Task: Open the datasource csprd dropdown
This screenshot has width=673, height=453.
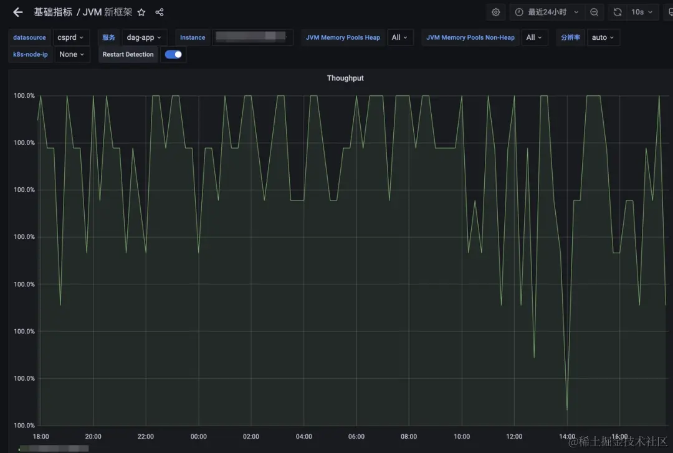Action: (x=70, y=37)
